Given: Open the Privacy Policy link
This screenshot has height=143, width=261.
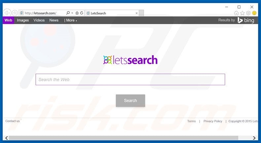Looking at the screenshot, I should (x=213, y=121).
